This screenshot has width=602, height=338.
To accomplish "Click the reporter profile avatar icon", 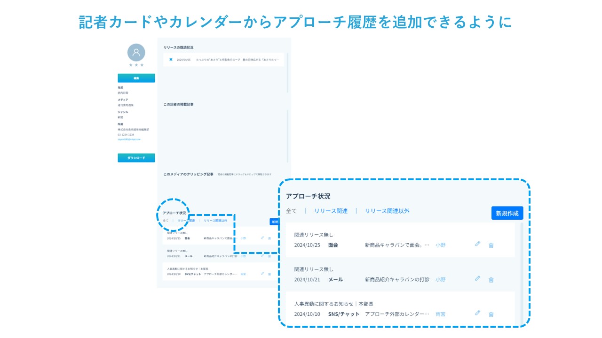I will point(136,53).
